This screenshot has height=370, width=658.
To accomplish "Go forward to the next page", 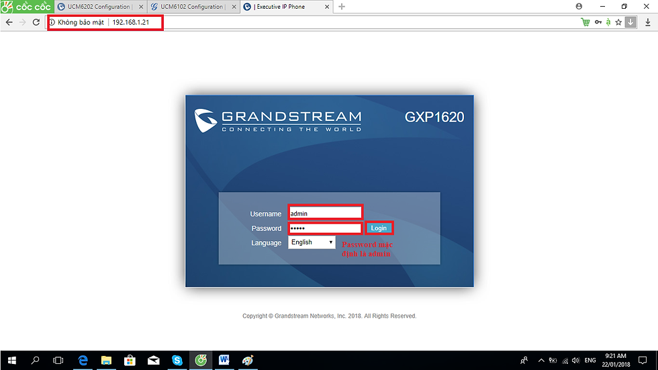I will (23, 22).
